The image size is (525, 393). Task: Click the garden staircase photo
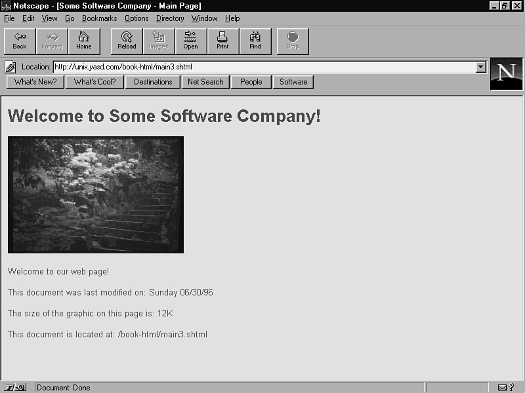pos(96,195)
